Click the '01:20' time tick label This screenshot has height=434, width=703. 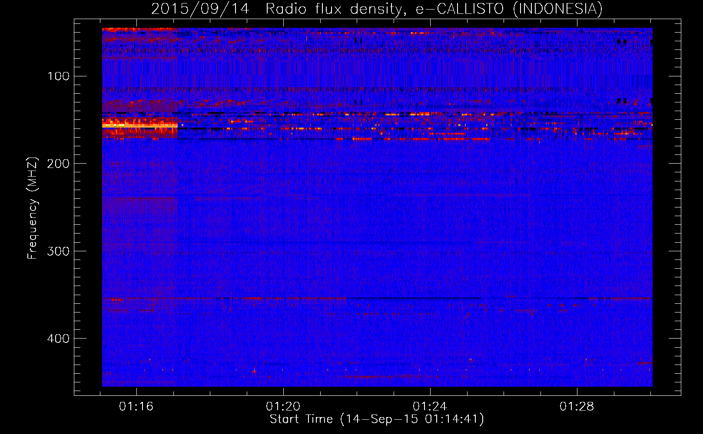pos(283,407)
